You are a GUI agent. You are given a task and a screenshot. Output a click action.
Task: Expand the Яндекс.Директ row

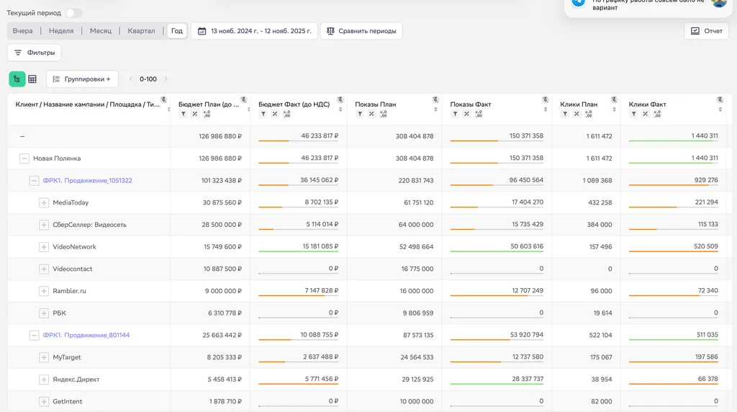(44, 380)
